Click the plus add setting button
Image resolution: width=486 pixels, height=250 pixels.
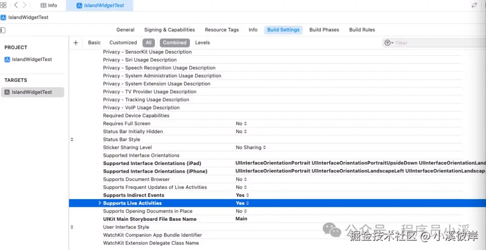(x=76, y=43)
